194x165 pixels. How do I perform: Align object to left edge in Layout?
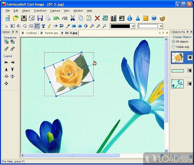coord(6,62)
